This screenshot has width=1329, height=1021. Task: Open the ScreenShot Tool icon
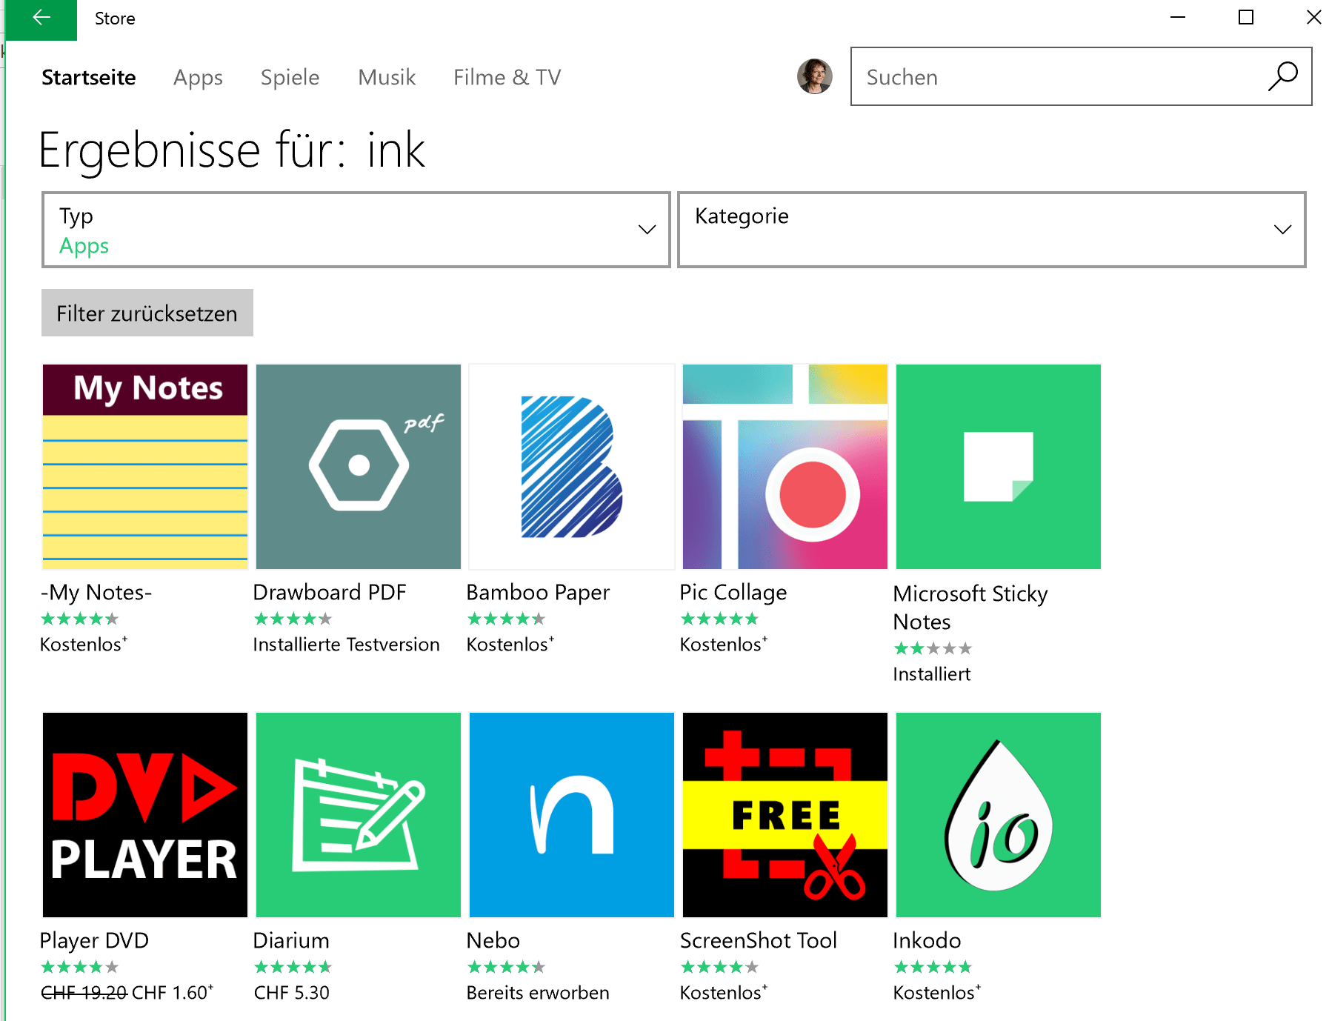click(x=784, y=814)
